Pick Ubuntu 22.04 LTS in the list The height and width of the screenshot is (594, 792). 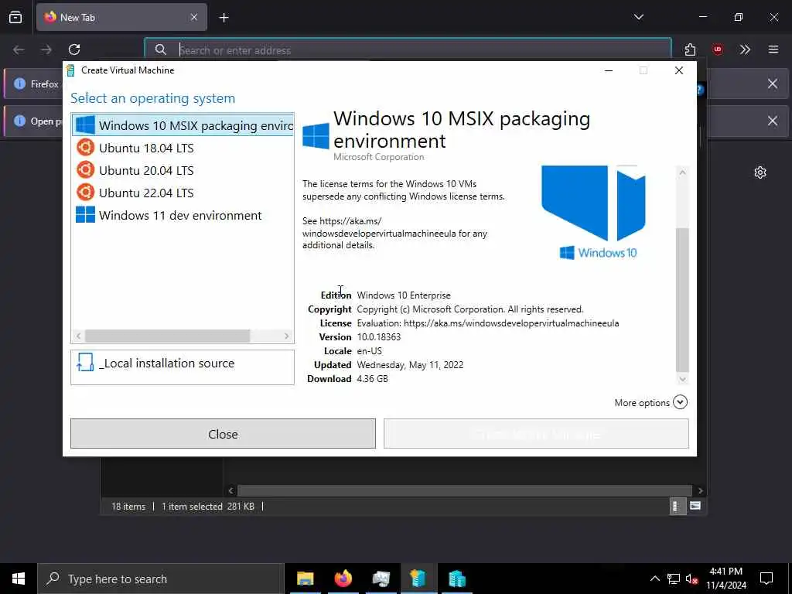point(183,193)
